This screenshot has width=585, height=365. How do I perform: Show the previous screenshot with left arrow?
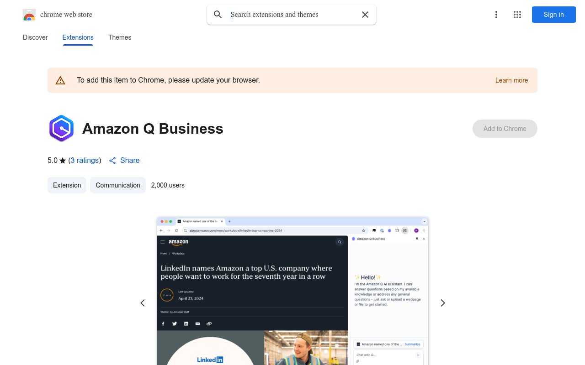click(x=143, y=303)
